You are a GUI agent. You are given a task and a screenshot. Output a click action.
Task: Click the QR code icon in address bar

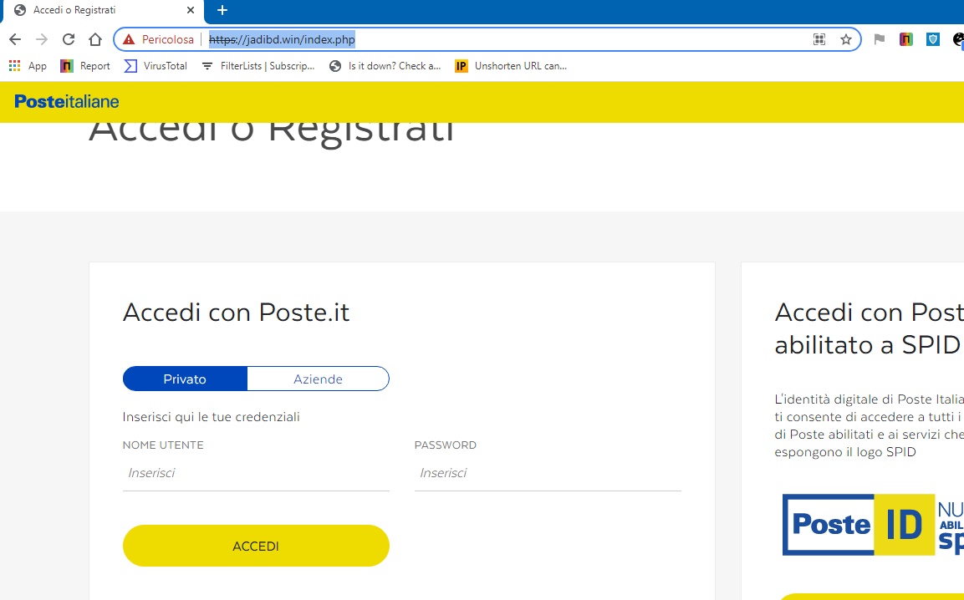[x=819, y=39]
